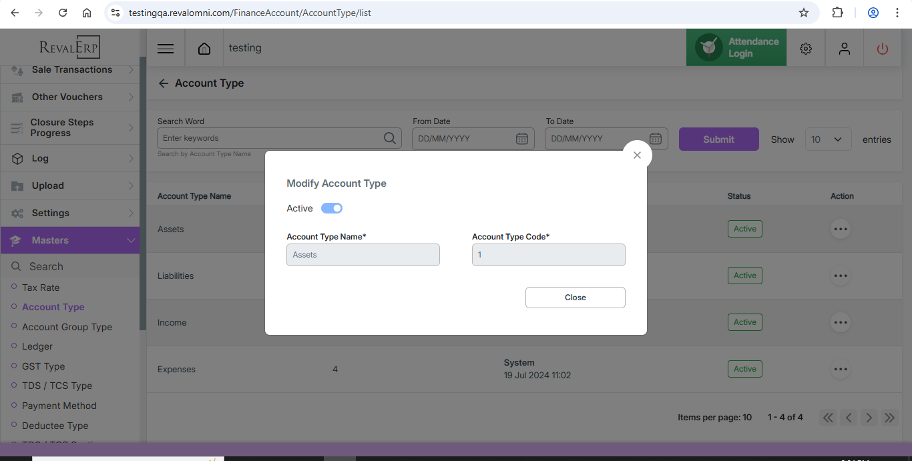Click the red power logout icon
912x461 pixels.
[883, 49]
